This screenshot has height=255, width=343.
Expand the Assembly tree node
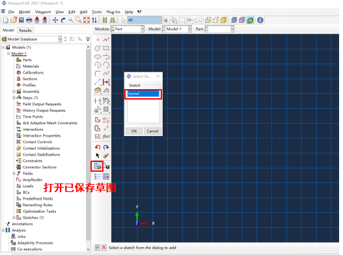[x=14, y=92]
